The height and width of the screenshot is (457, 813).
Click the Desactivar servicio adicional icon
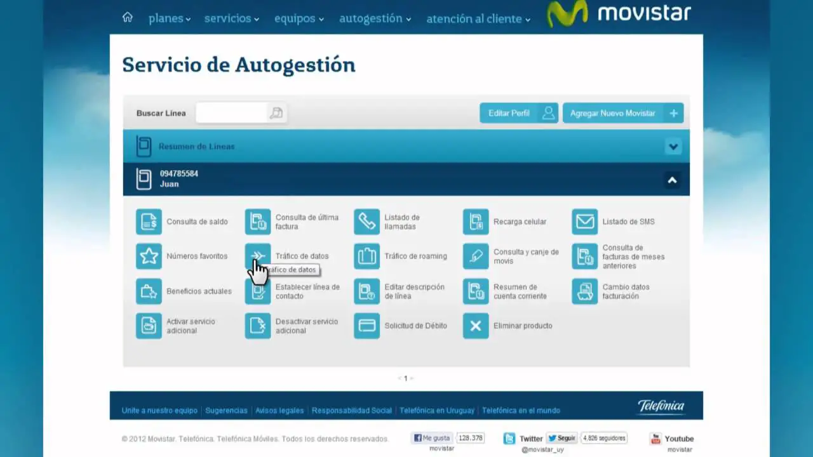tap(258, 326)
